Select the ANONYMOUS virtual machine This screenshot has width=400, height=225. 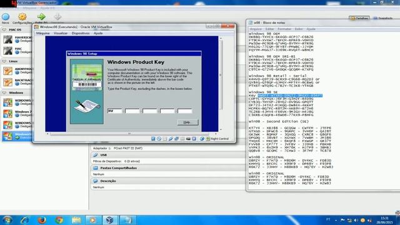17,71
